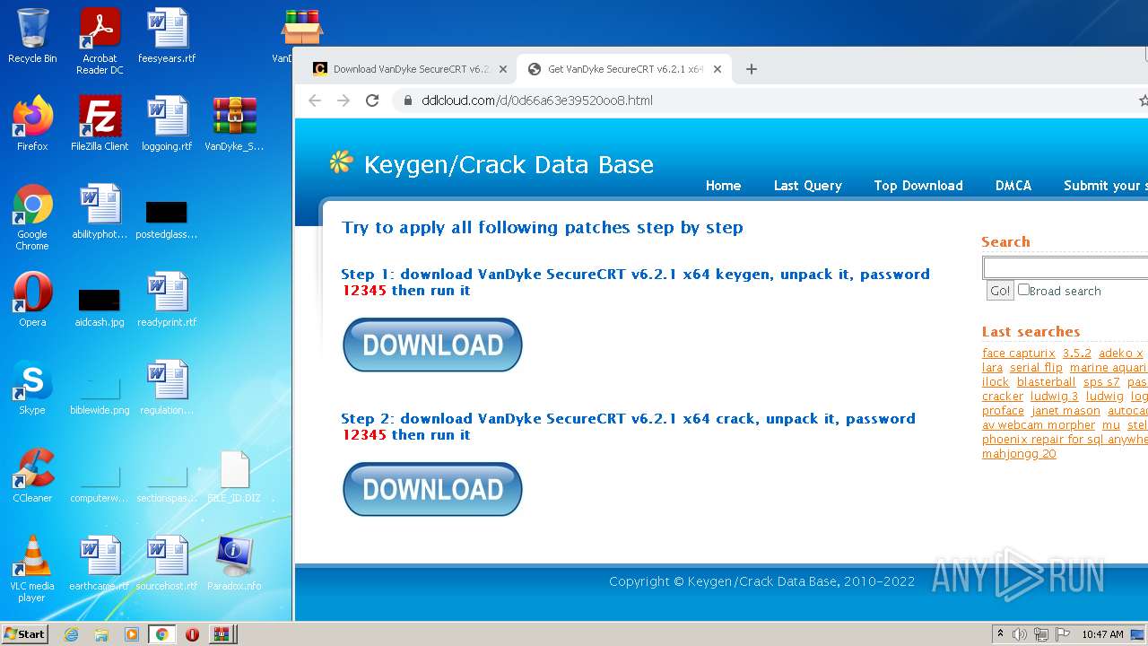
Task: Open 'mahjongg 20' last search link
Action: coord(1019,453)
